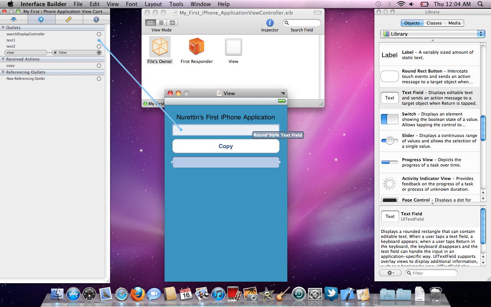Click the text1 outlet connection circle

(x=99, y=40)
